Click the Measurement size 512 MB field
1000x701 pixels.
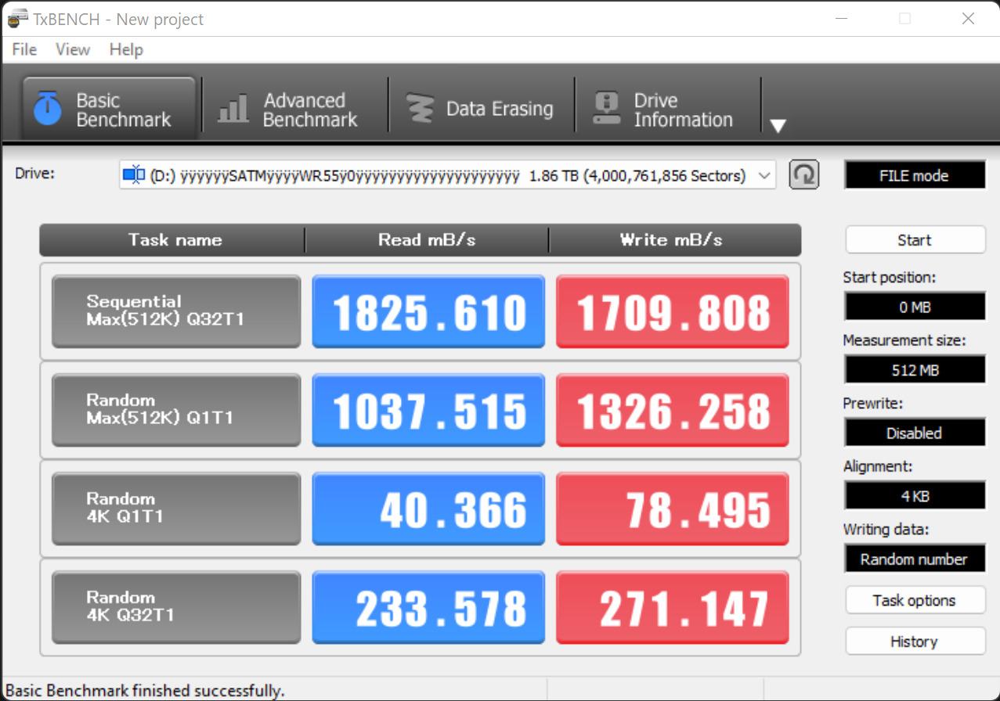[x=915, y=370]
